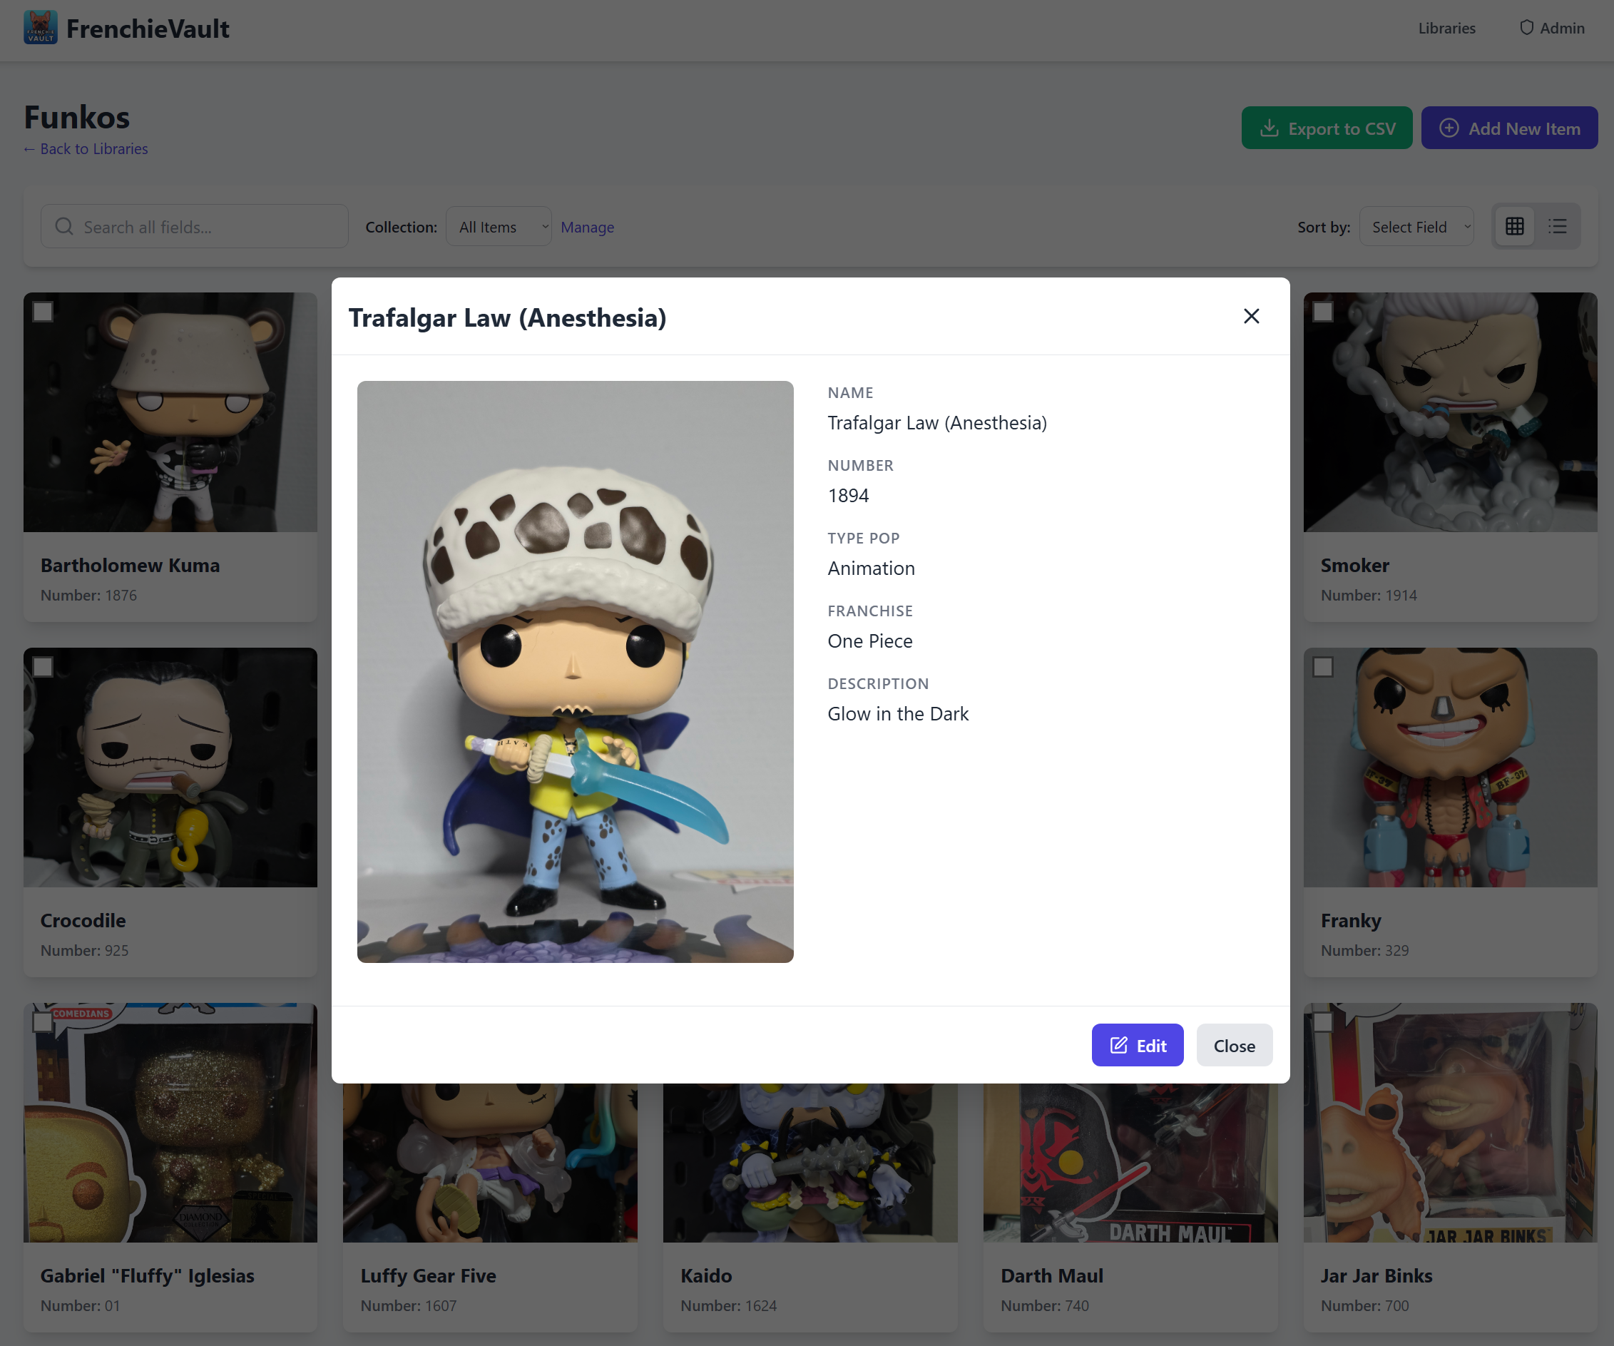
Task: Open the Jar Jar Binks thumbnail
Action: click(x=1450, y=1122)
